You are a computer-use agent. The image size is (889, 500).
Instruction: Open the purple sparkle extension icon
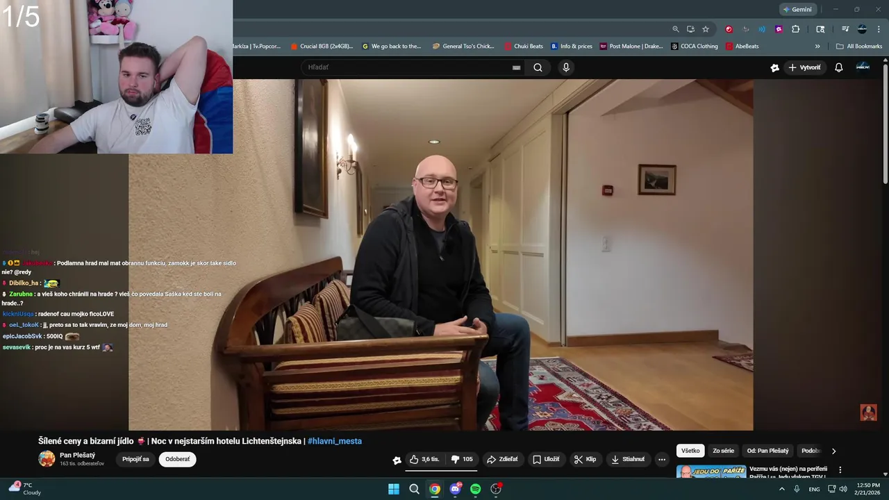779,29
